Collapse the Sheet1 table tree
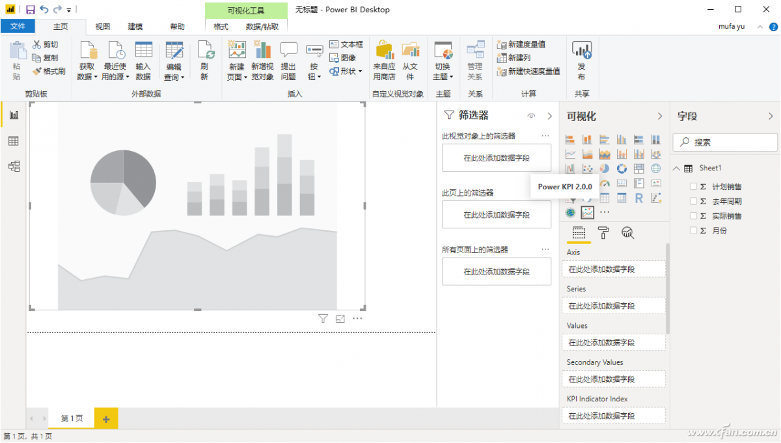781x443 pixels. click(x=677, y=168)
